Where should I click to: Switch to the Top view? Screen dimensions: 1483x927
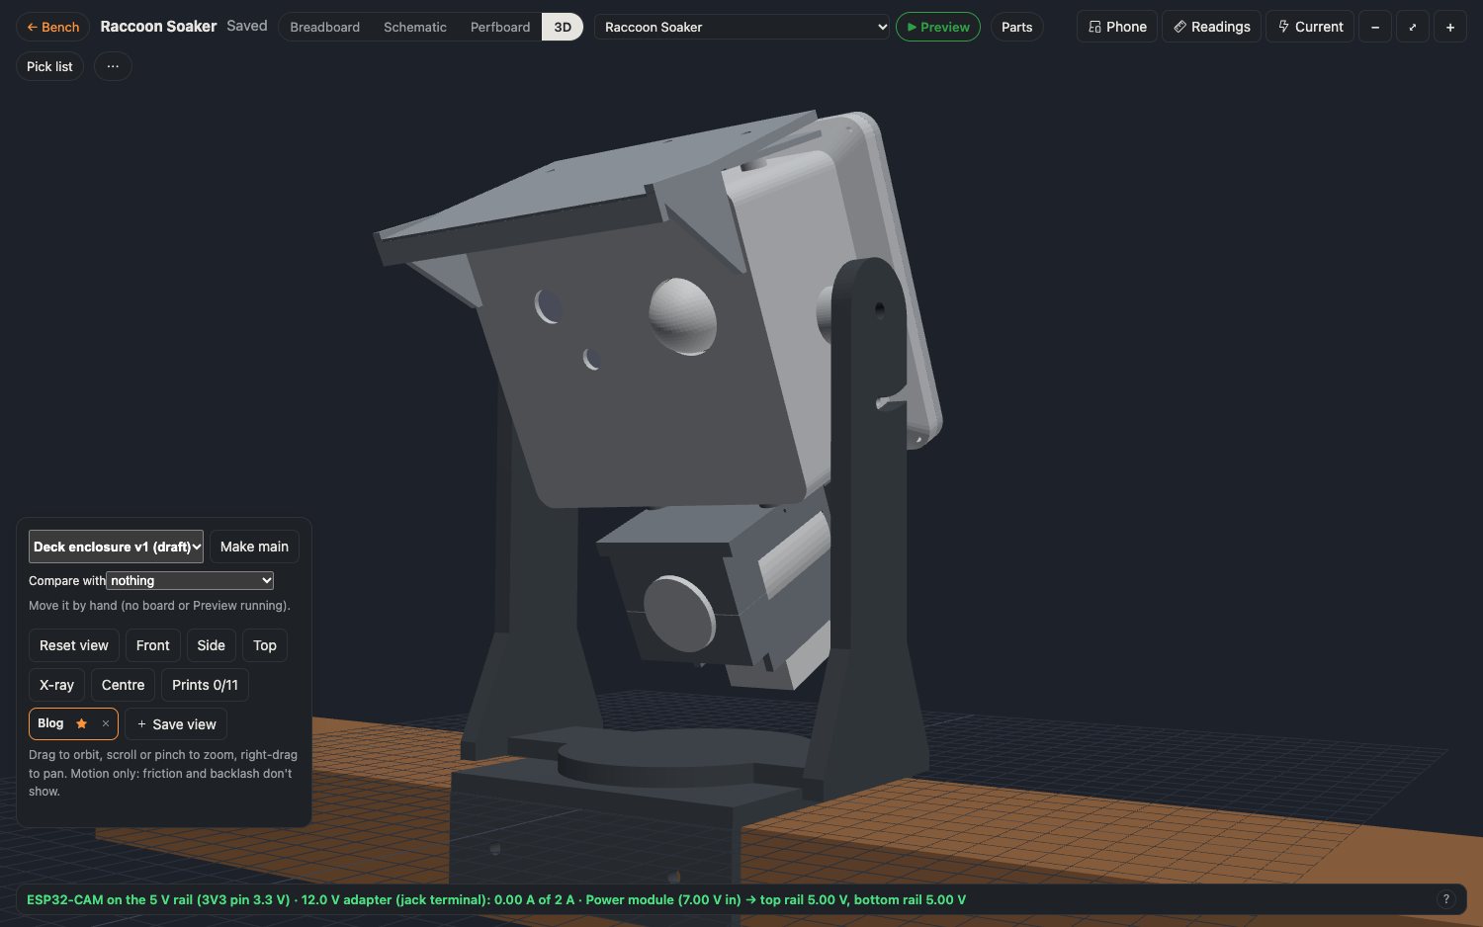[x=265, y=645]
